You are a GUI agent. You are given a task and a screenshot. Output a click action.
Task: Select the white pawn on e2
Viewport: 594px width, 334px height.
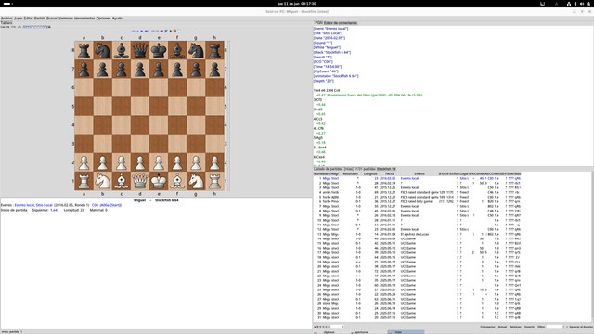point(159,162)
